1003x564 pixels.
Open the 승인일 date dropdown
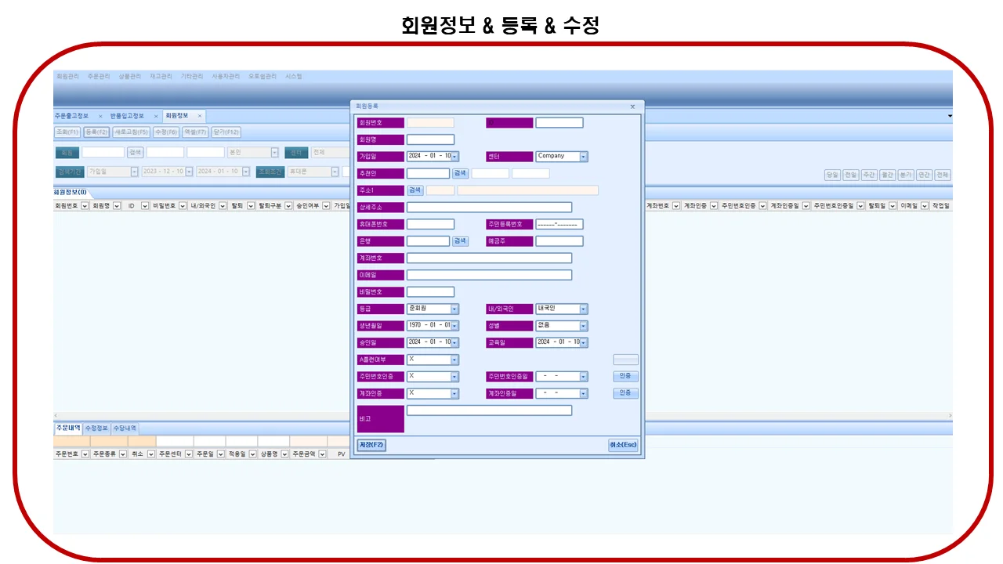tap(455, 343)
